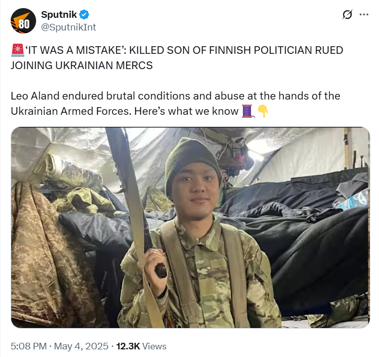Click the 12.3K view count
The height and width of the screenshot is (357, 379).
pos(128,346)
